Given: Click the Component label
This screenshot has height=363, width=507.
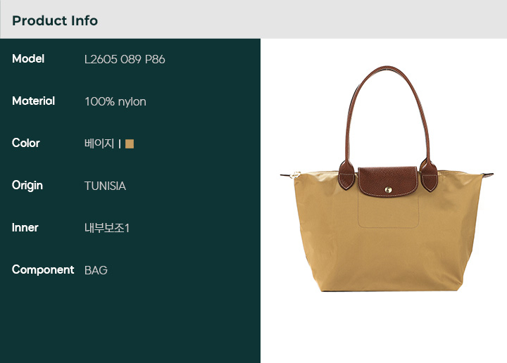Looking at the screenshot, I should [x=43, y=269].
